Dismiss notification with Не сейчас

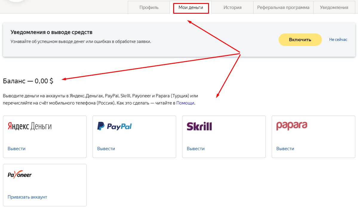pos(338,39)
